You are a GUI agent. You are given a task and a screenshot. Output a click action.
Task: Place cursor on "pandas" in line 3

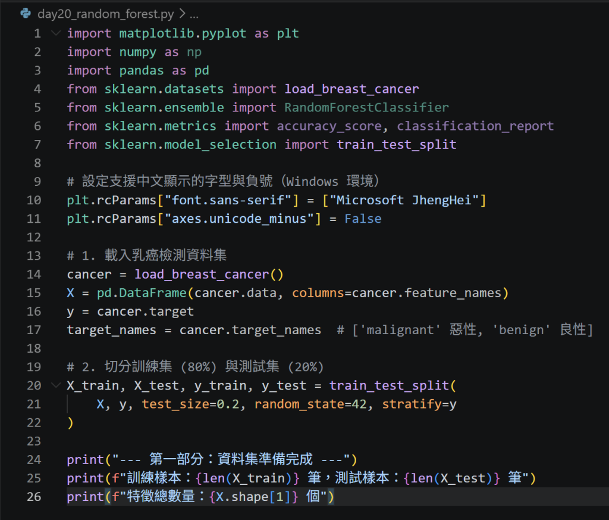(x=142, y=70)
